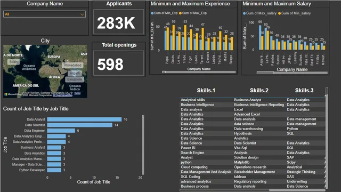
Task: Click the Business process cell
Action: [194, 186]
